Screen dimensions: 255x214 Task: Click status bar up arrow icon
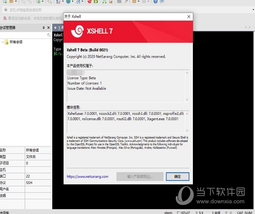click(x=226, y=213)
